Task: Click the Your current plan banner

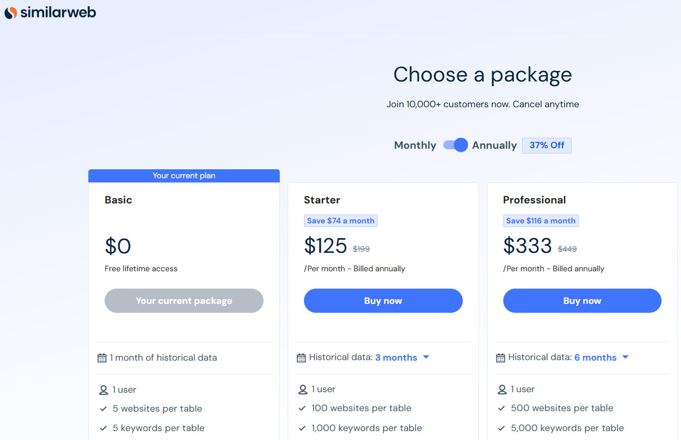Action: tap(184, 176)
